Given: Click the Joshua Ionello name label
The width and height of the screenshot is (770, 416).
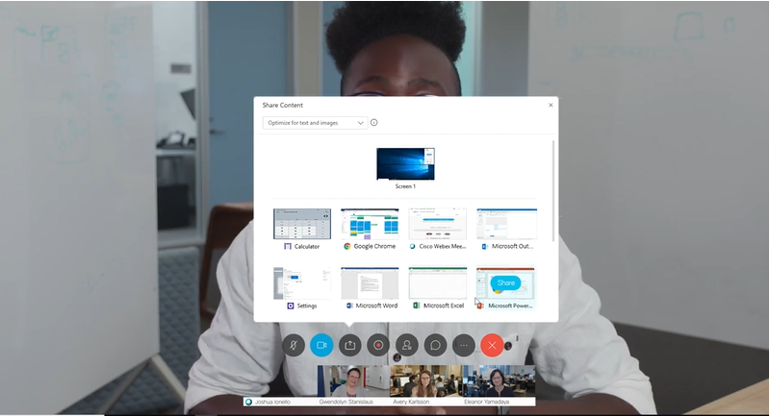Looking at the screenshot, I should click(272, 402).
